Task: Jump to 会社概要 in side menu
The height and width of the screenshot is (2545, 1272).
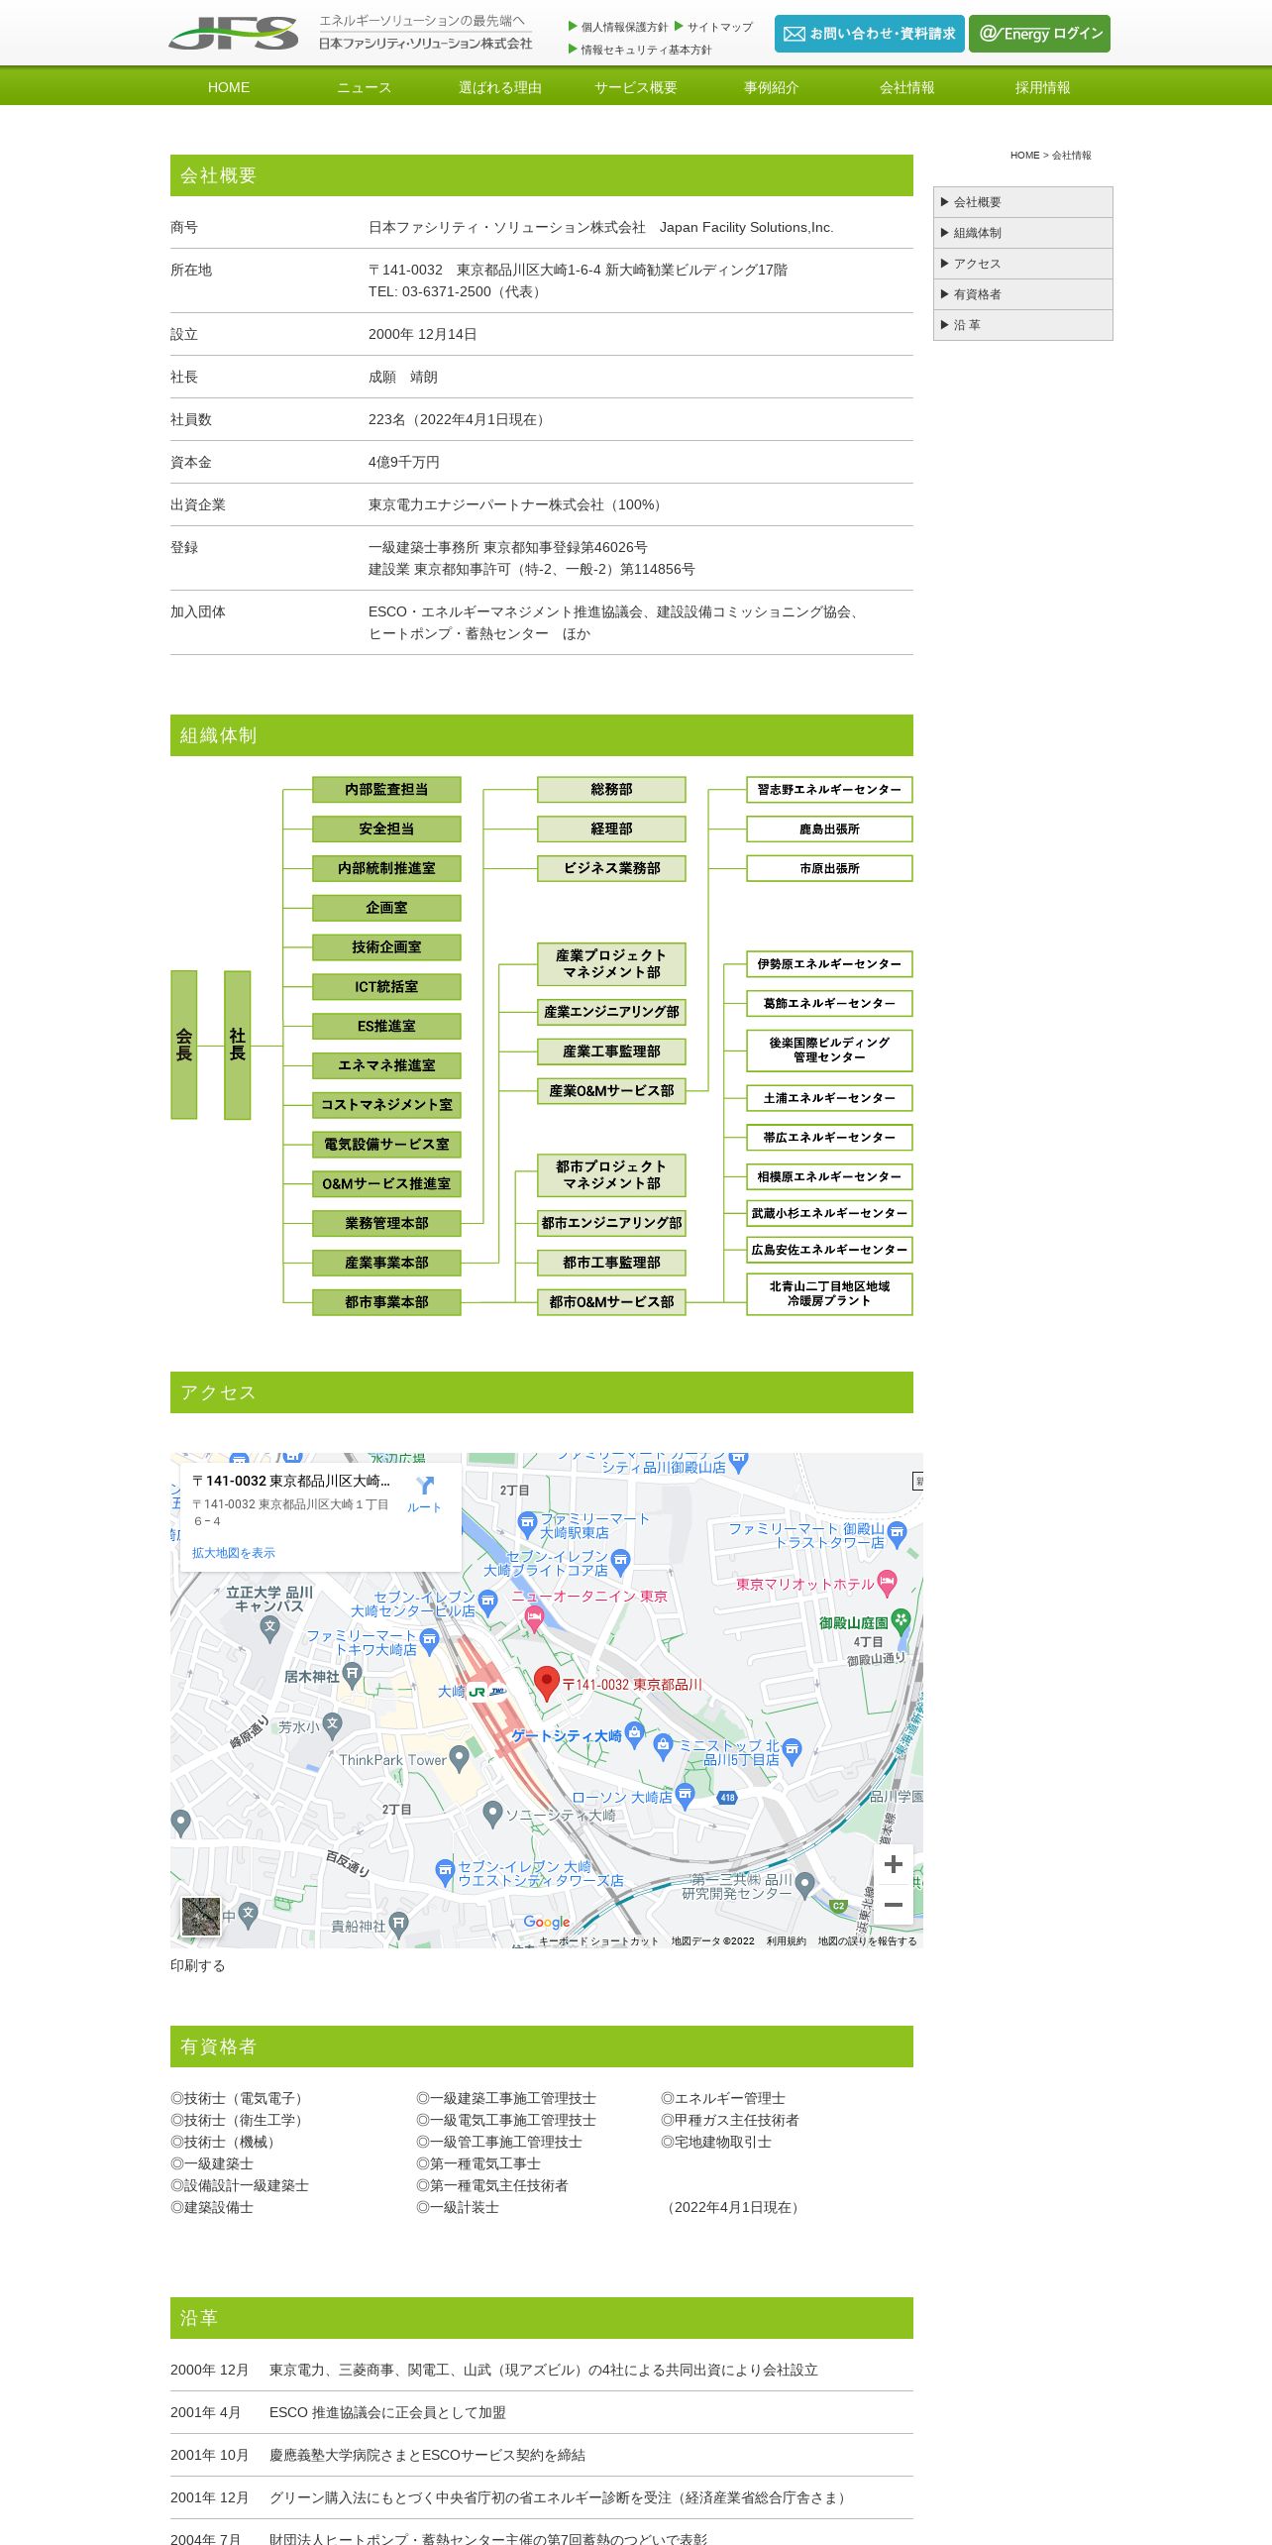Action: point(1022,202)
